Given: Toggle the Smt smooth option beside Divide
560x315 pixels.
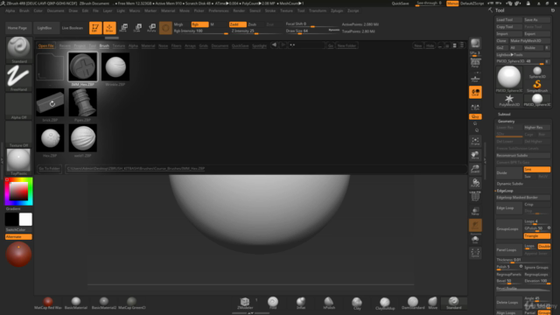Looking at the screenshot, I should click(536, 169).
